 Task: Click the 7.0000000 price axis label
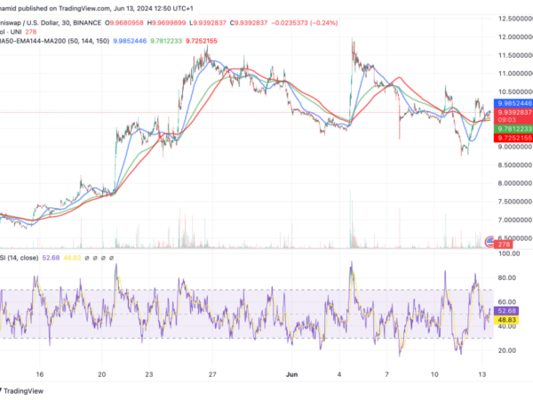515,220
